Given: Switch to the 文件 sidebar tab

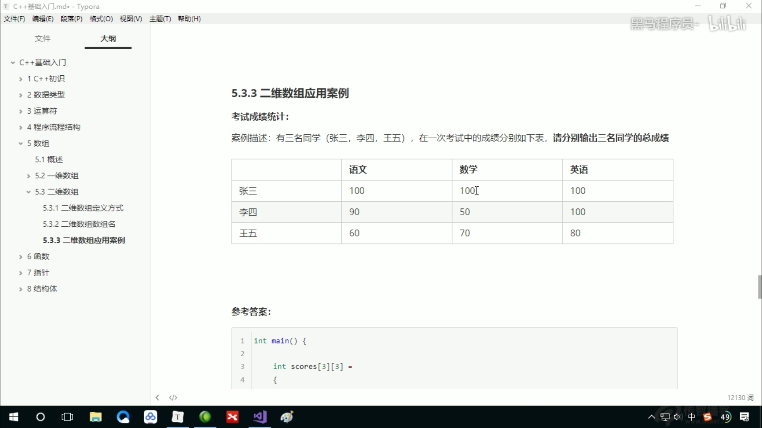Looking at the screenshot, I should pyautogui.click(x=43, y=38).
